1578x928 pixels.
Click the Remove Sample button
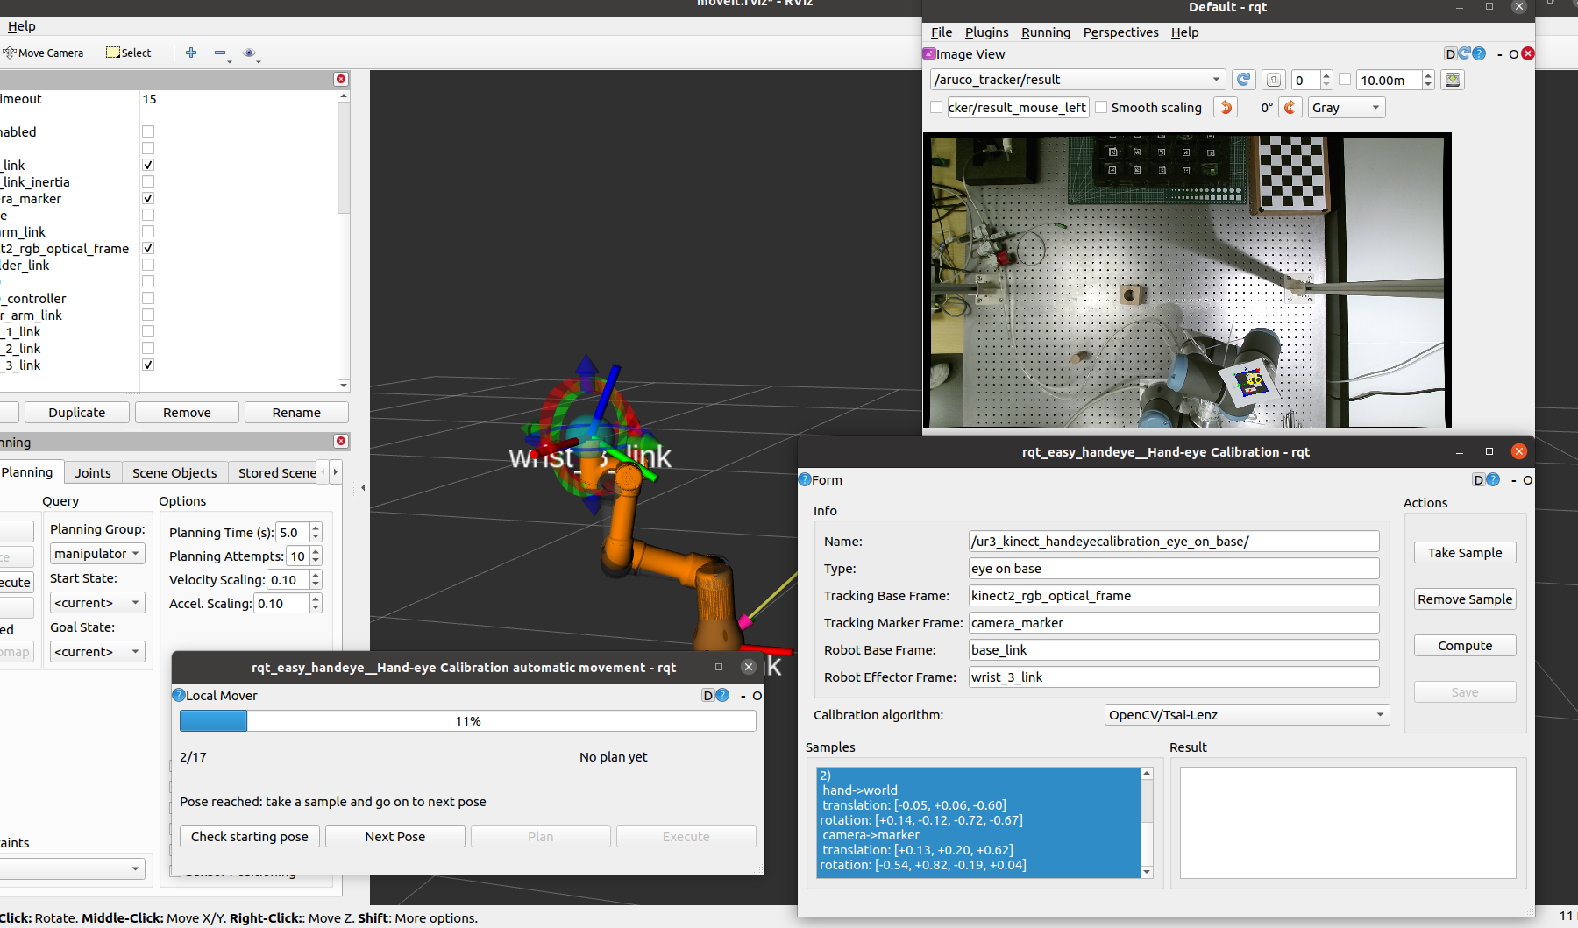click(x=1465, y=599)
